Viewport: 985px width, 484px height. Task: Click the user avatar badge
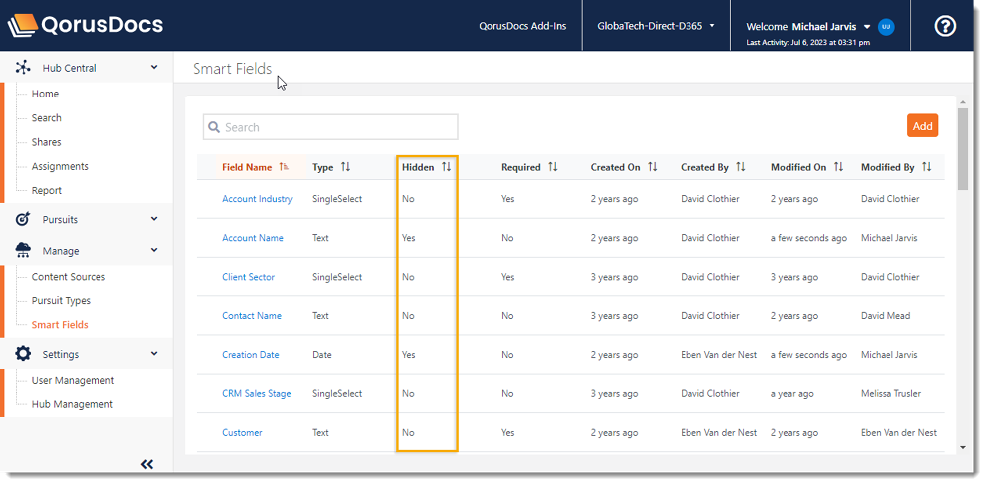pos(886,27)
